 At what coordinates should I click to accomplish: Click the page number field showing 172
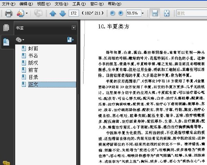pyautogui.click(x=74, y=13)
